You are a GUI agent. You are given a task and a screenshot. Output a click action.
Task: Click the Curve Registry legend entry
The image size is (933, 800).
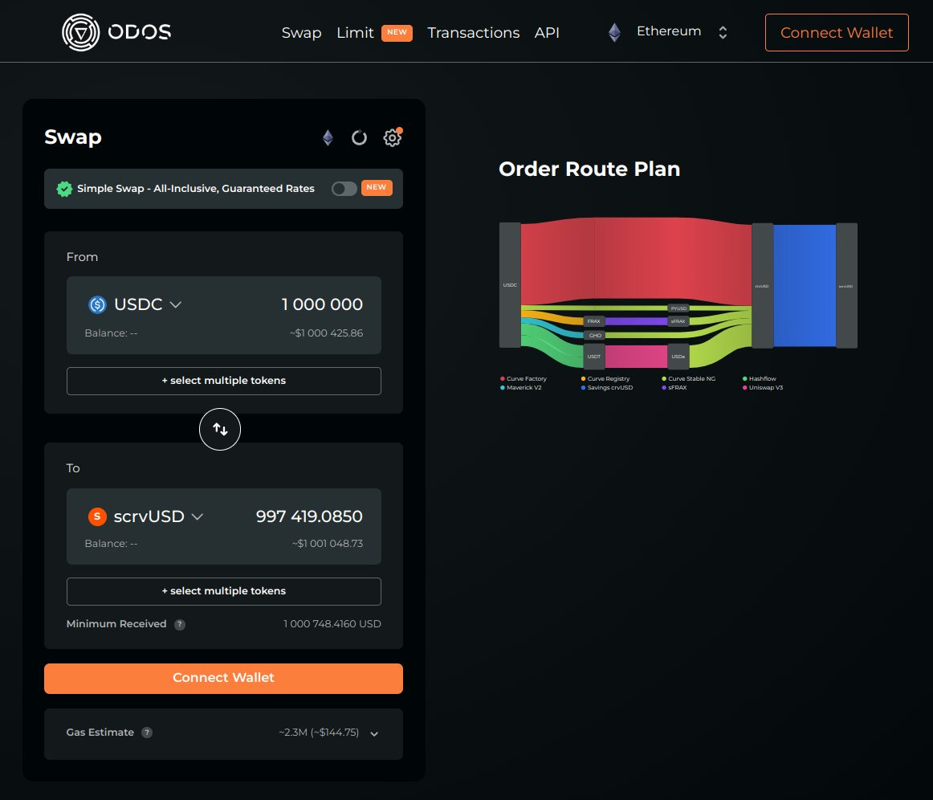pyautogui.click(x=605, y=378)
